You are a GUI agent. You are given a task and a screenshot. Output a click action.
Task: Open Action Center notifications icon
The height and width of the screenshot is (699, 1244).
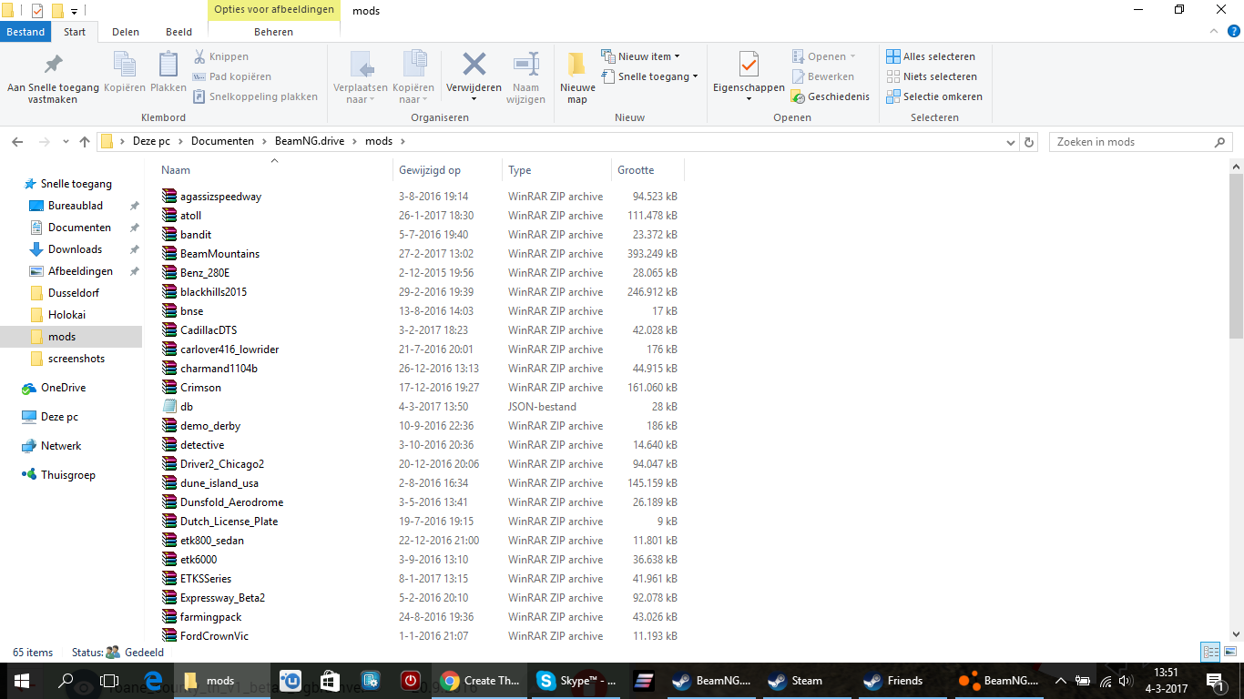click(x=1215, y=681)
